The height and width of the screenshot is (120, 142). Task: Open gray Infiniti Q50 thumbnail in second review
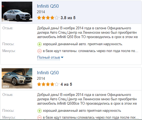tap(17, 78)
